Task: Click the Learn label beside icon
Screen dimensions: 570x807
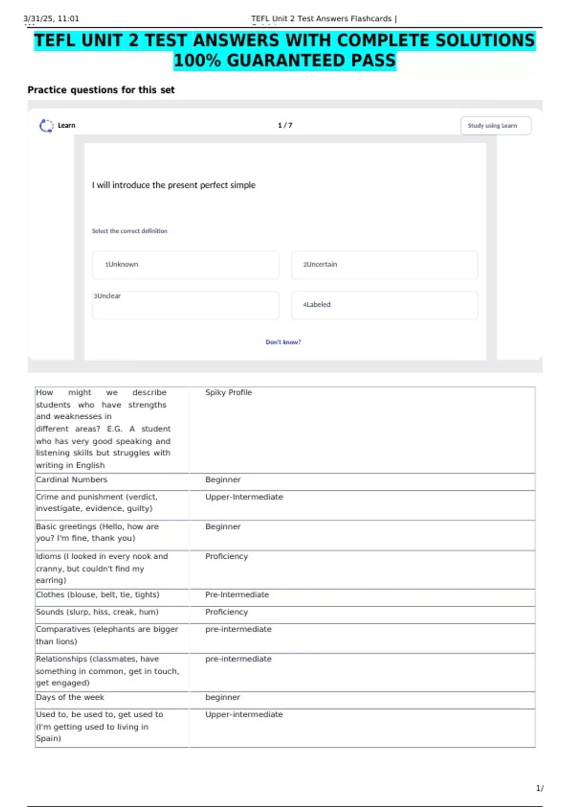Action: click(x=66, y=125)
